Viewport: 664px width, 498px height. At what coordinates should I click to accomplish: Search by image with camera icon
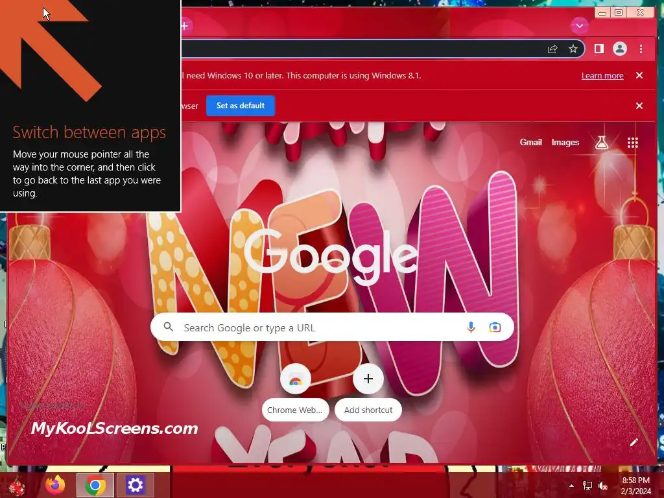coord(495,327)
